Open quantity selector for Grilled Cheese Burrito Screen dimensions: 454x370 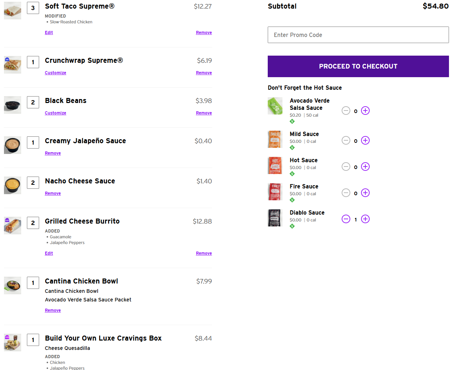tap(33, 223)
